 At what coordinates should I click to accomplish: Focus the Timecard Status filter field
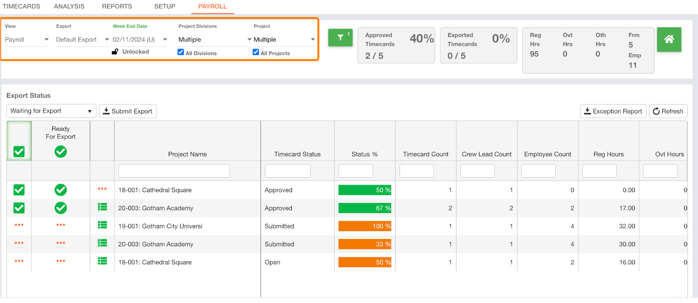click(x=287, y=171)
